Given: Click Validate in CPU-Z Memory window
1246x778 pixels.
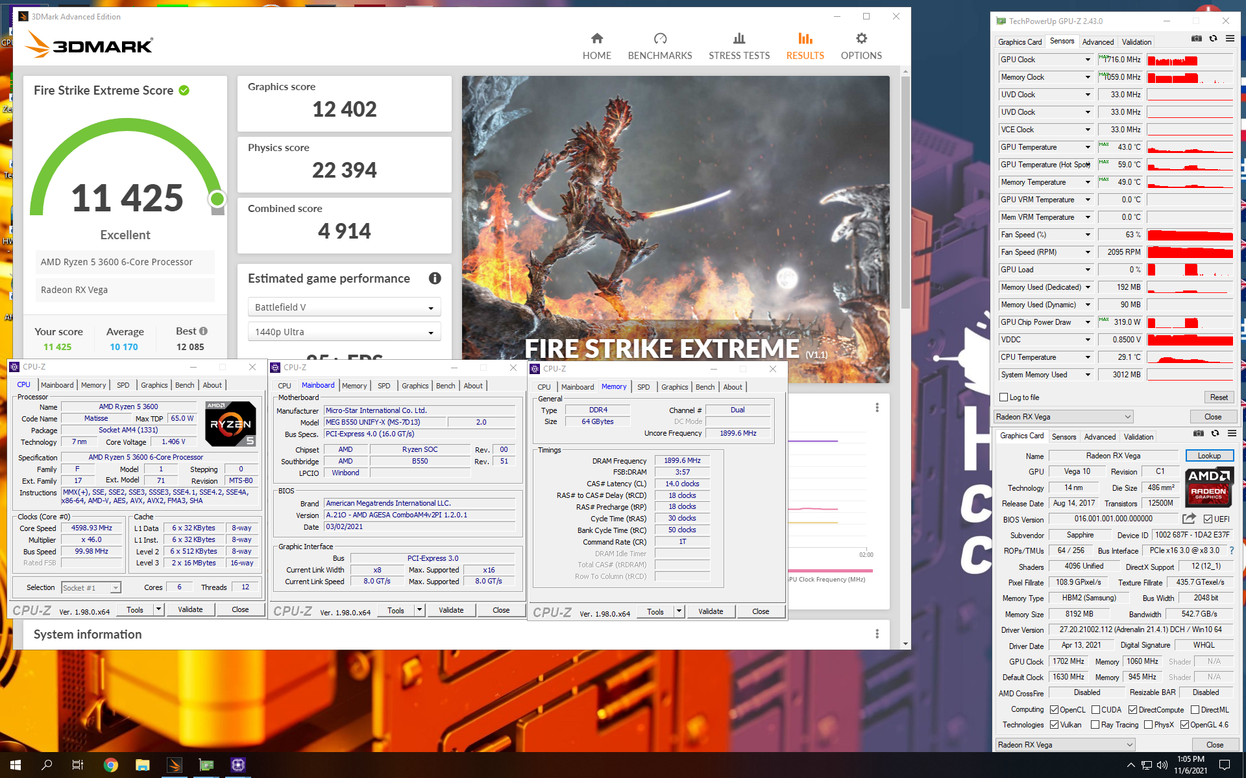Looking at the screenshot, I should [711, 611].
